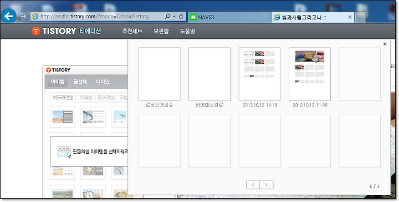Screen dimensions: 399x202
Task: Select the 헤드라인형 item type tab
Action: (63, 98)
